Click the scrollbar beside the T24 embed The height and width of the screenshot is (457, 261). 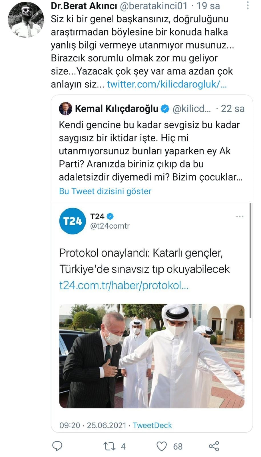point(250,260)
